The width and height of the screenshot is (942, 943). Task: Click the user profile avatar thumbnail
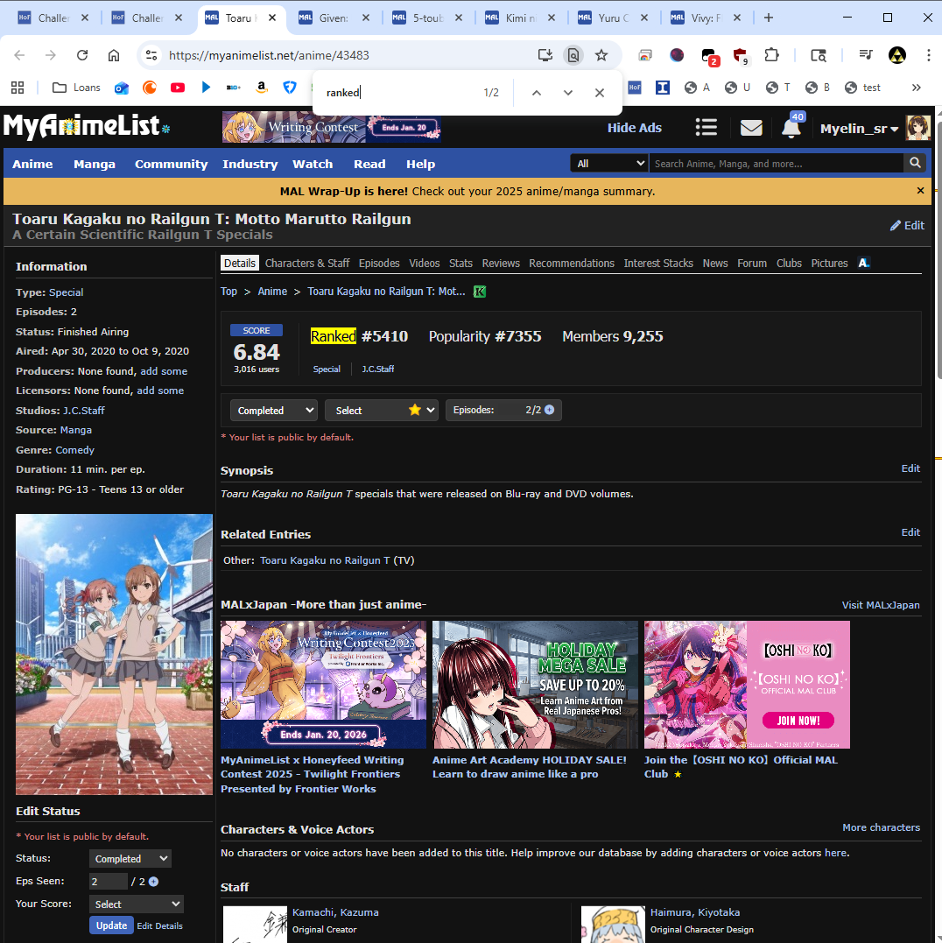coord(918,128)
